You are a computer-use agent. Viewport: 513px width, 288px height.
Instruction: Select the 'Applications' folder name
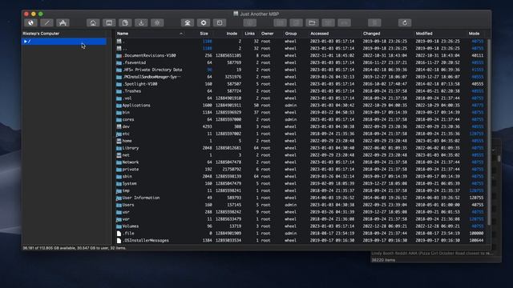pyautogui.click(x=136, y=106)
